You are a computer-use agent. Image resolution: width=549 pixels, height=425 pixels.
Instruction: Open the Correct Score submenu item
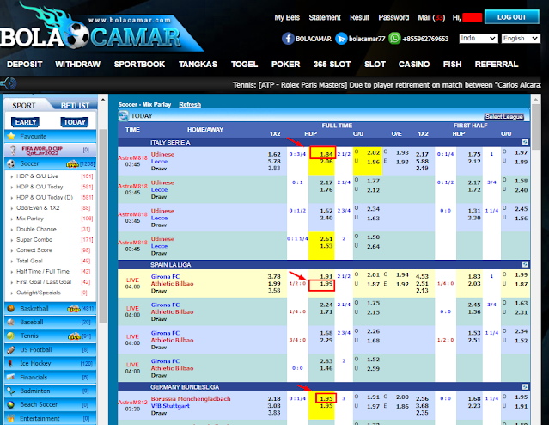click(x=34, y=250)
